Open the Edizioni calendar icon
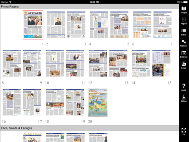This screenshot has height=142, width=189. click(x=184, y=54)
